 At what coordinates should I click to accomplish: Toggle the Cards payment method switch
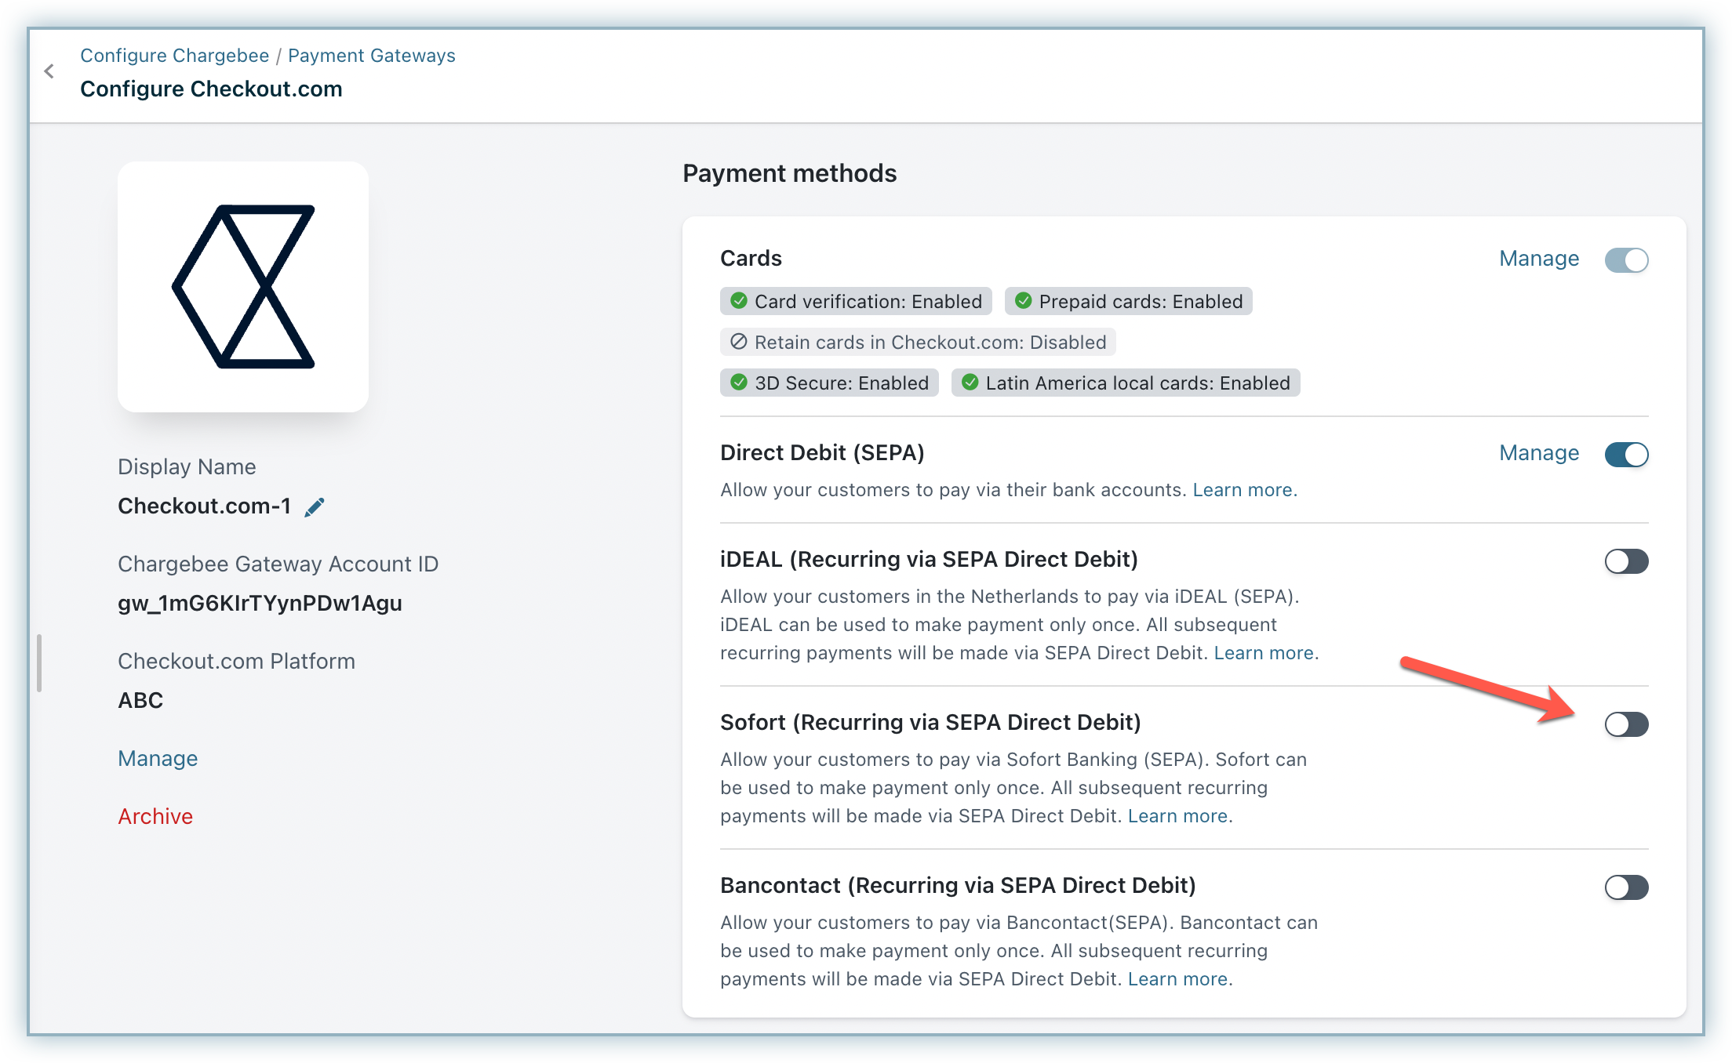(1626, 259)
